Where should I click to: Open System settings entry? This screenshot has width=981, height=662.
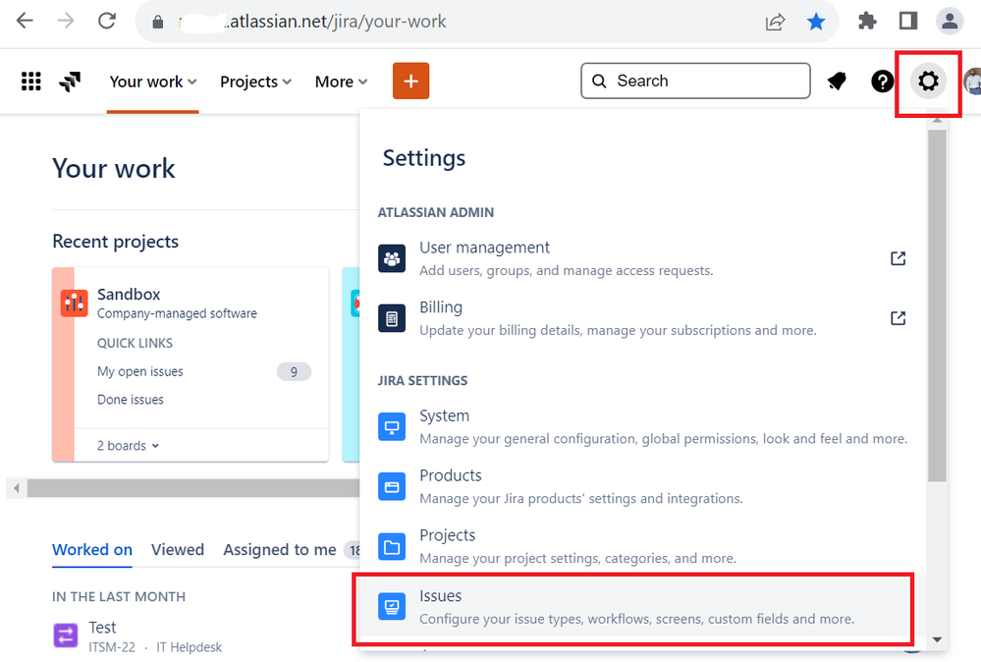coord(642,426)
